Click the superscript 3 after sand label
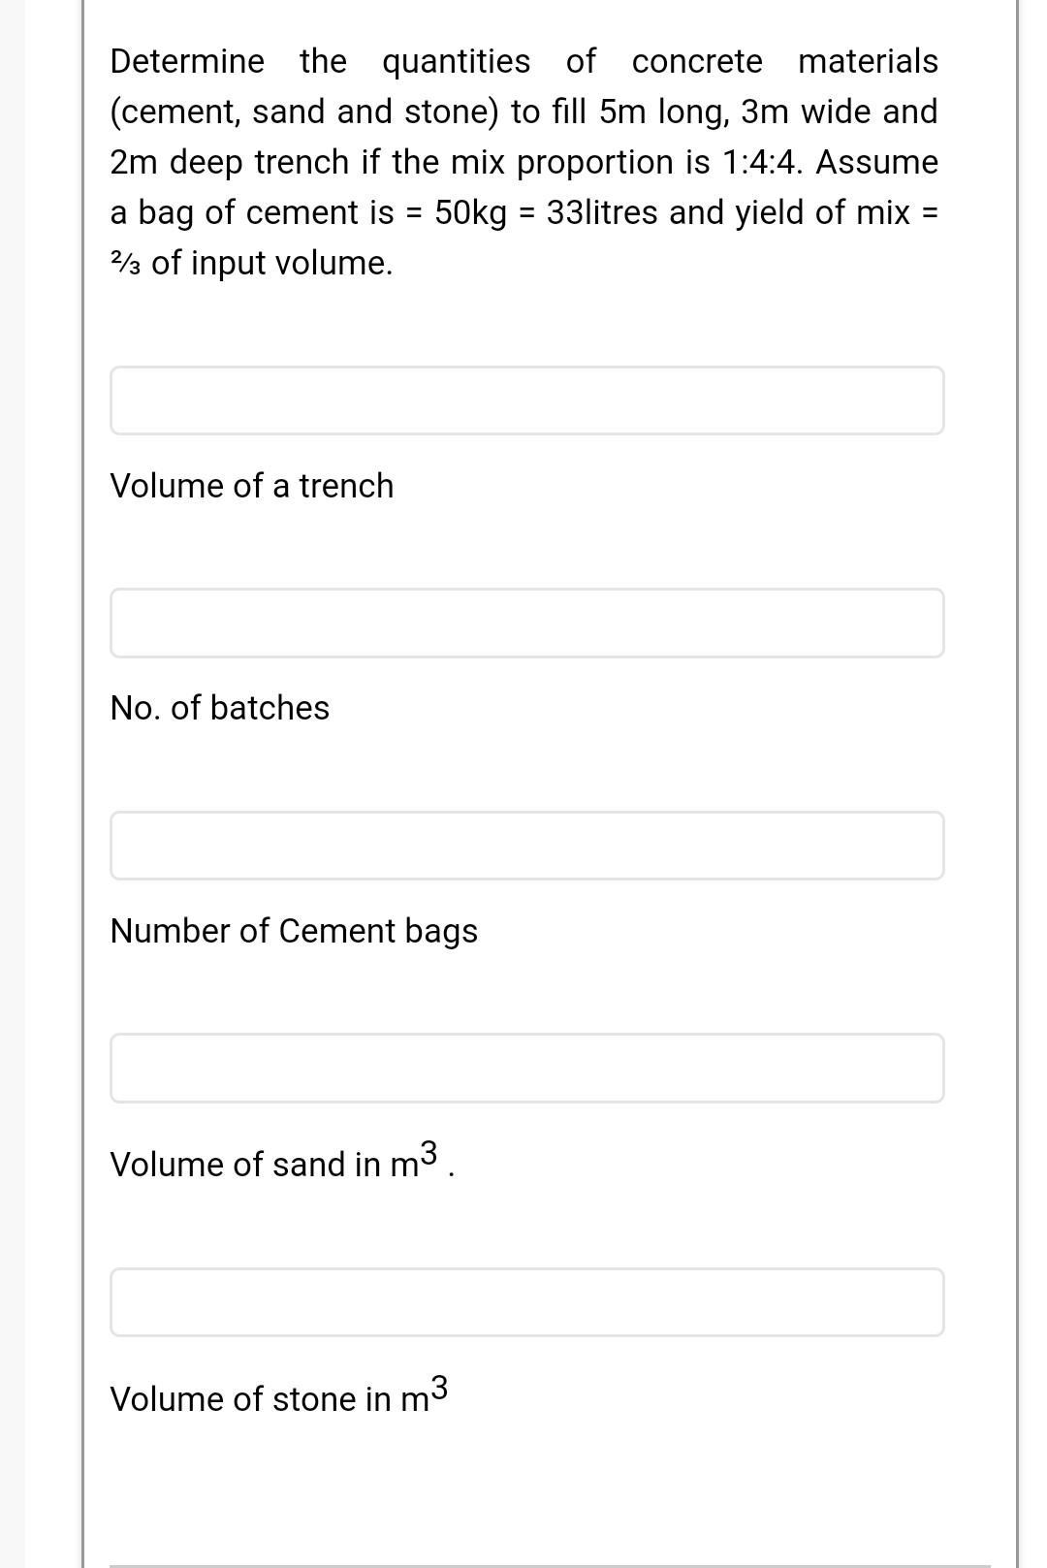The image size is (1047, 1568). [429, 1150]
